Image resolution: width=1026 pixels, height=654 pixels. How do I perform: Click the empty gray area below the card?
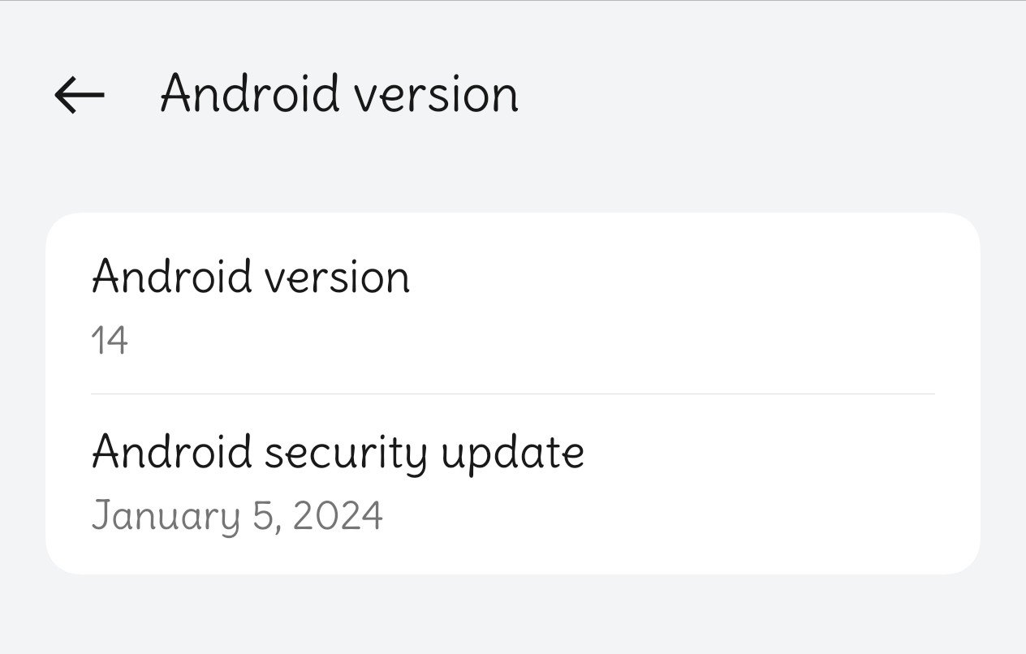tap(511, 615)
